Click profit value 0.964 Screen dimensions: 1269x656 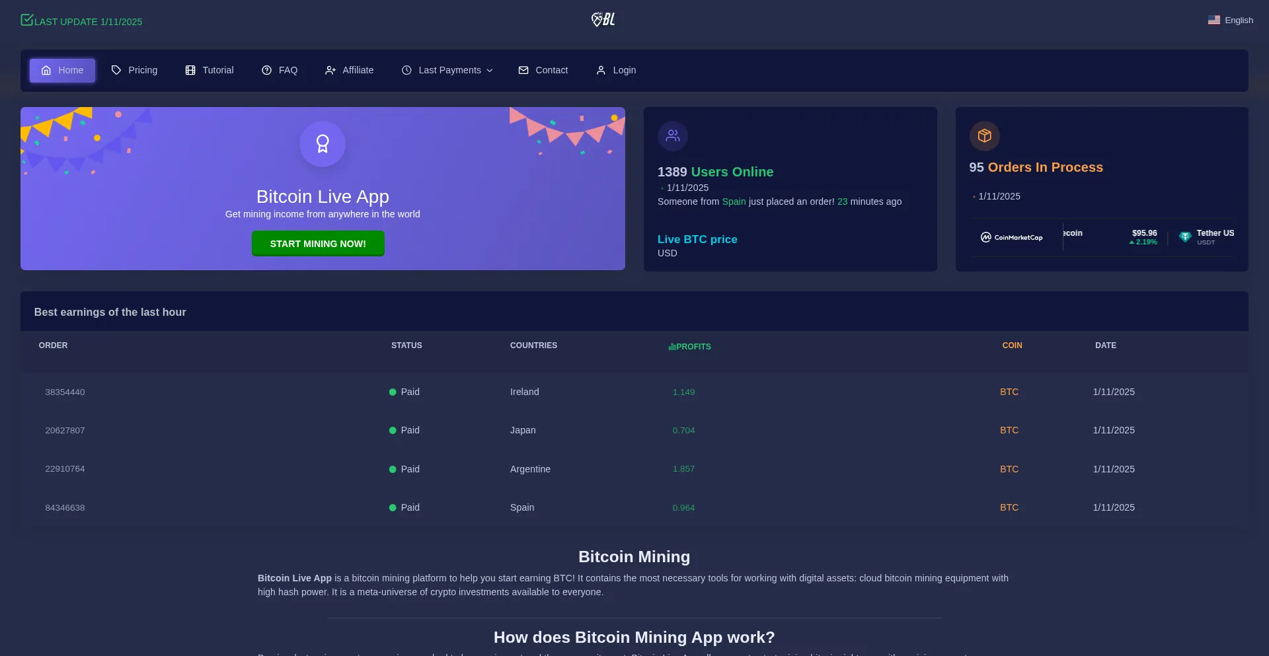pyautogui.click(x=683, y=508)
